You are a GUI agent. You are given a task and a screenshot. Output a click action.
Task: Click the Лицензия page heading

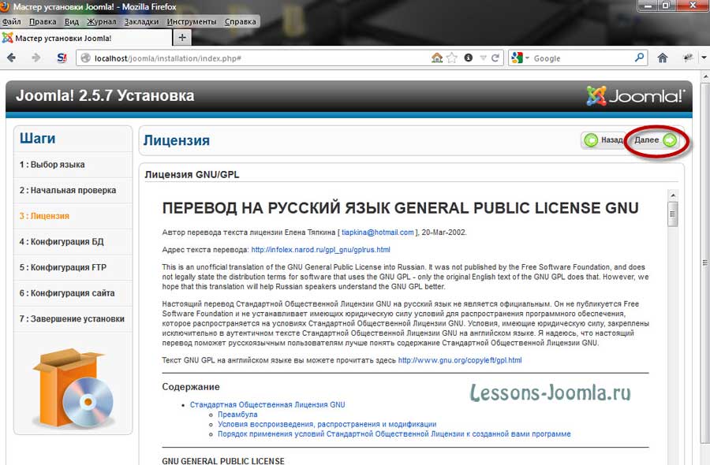point(176,140)
